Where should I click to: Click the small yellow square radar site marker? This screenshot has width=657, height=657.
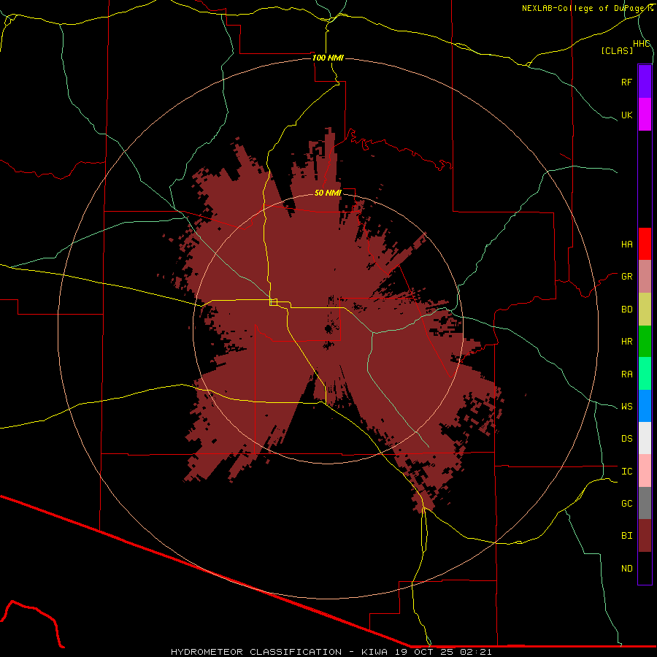(x=274, y=302)
